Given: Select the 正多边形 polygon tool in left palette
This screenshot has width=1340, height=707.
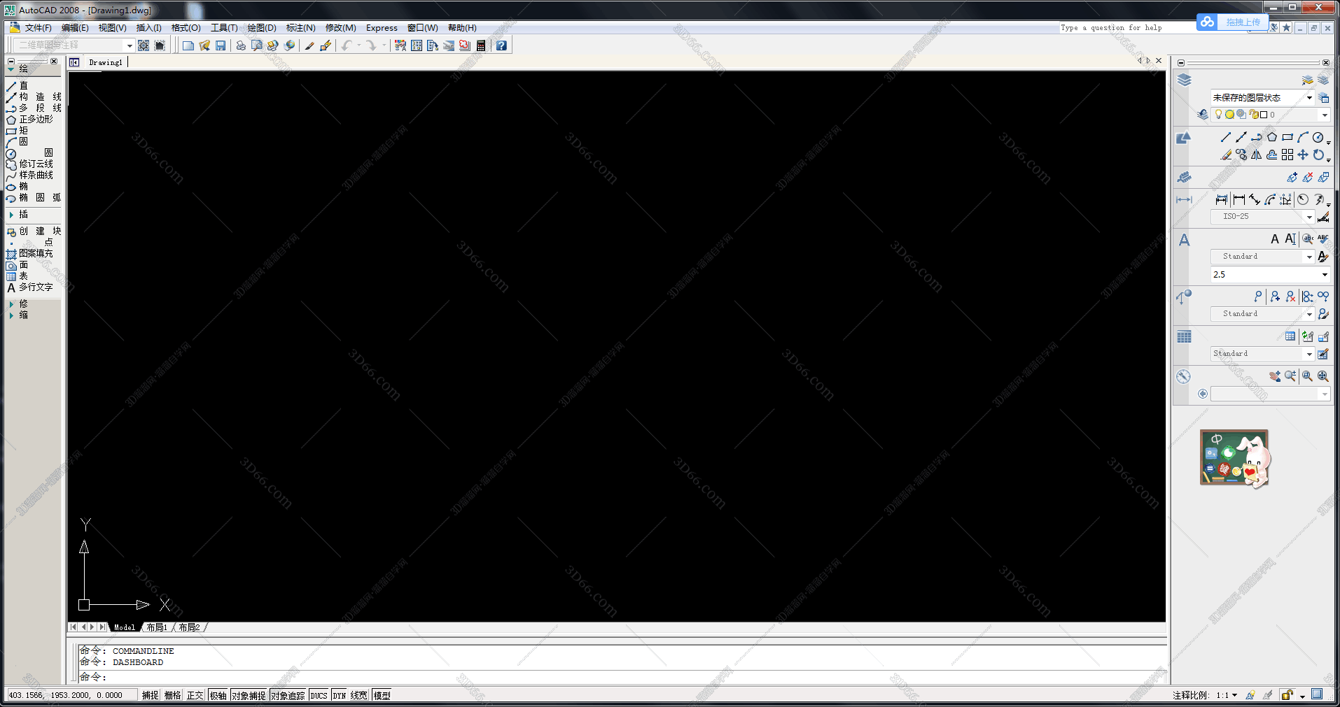Looking at the screenshot, I should click(x=29, y=120).
